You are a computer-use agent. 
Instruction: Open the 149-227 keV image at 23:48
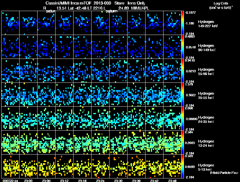pos(172,23)
